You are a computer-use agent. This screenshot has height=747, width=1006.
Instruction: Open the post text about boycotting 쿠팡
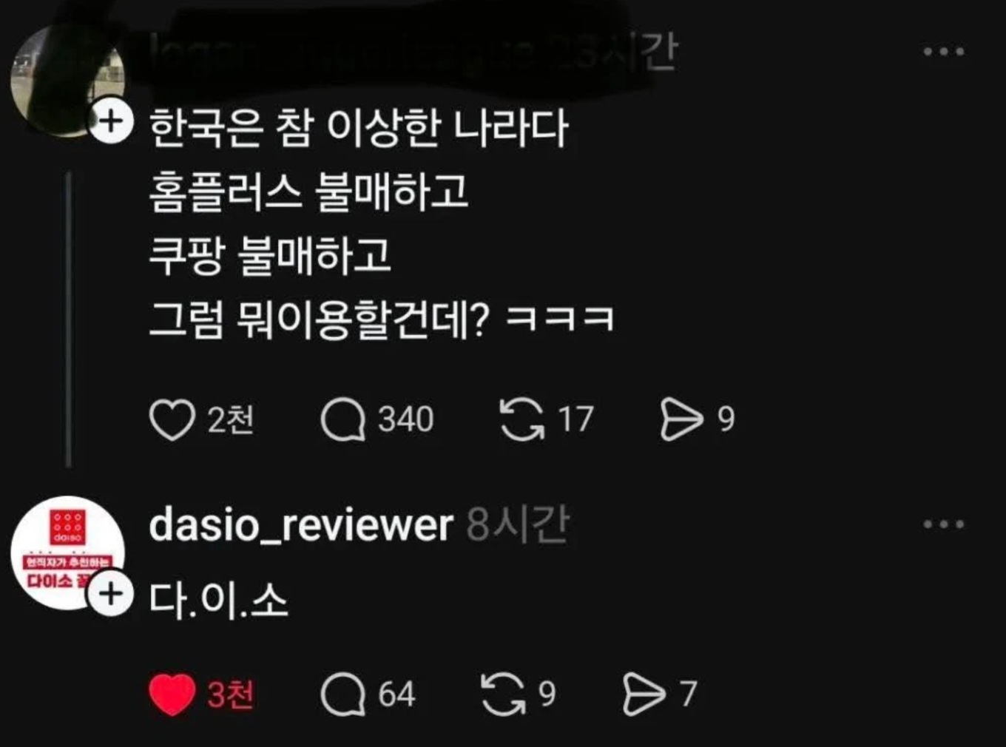[x=270, y=256]
